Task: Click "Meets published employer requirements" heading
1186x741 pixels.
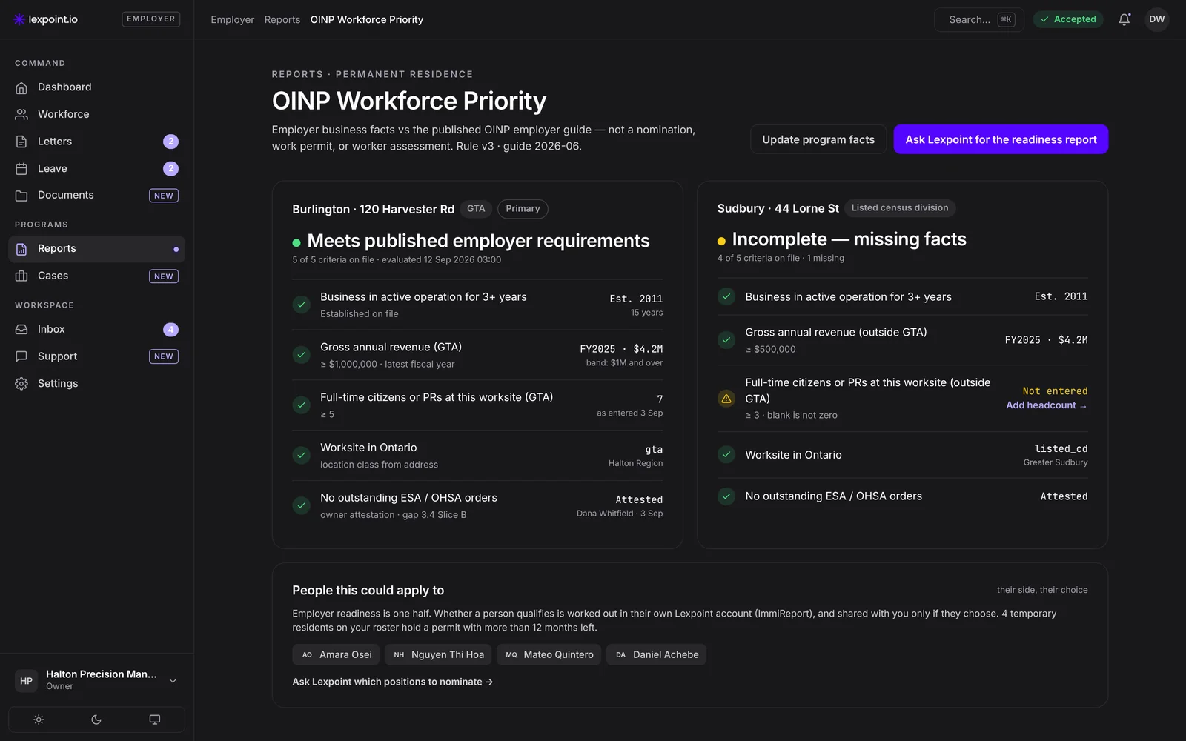Action: tap(478, 241)
